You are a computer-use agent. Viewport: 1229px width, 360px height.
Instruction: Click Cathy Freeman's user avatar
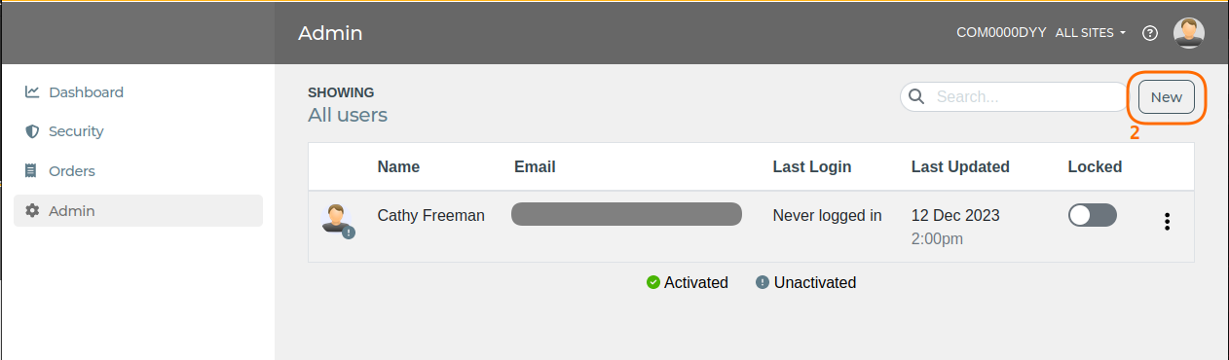(337, 220)
